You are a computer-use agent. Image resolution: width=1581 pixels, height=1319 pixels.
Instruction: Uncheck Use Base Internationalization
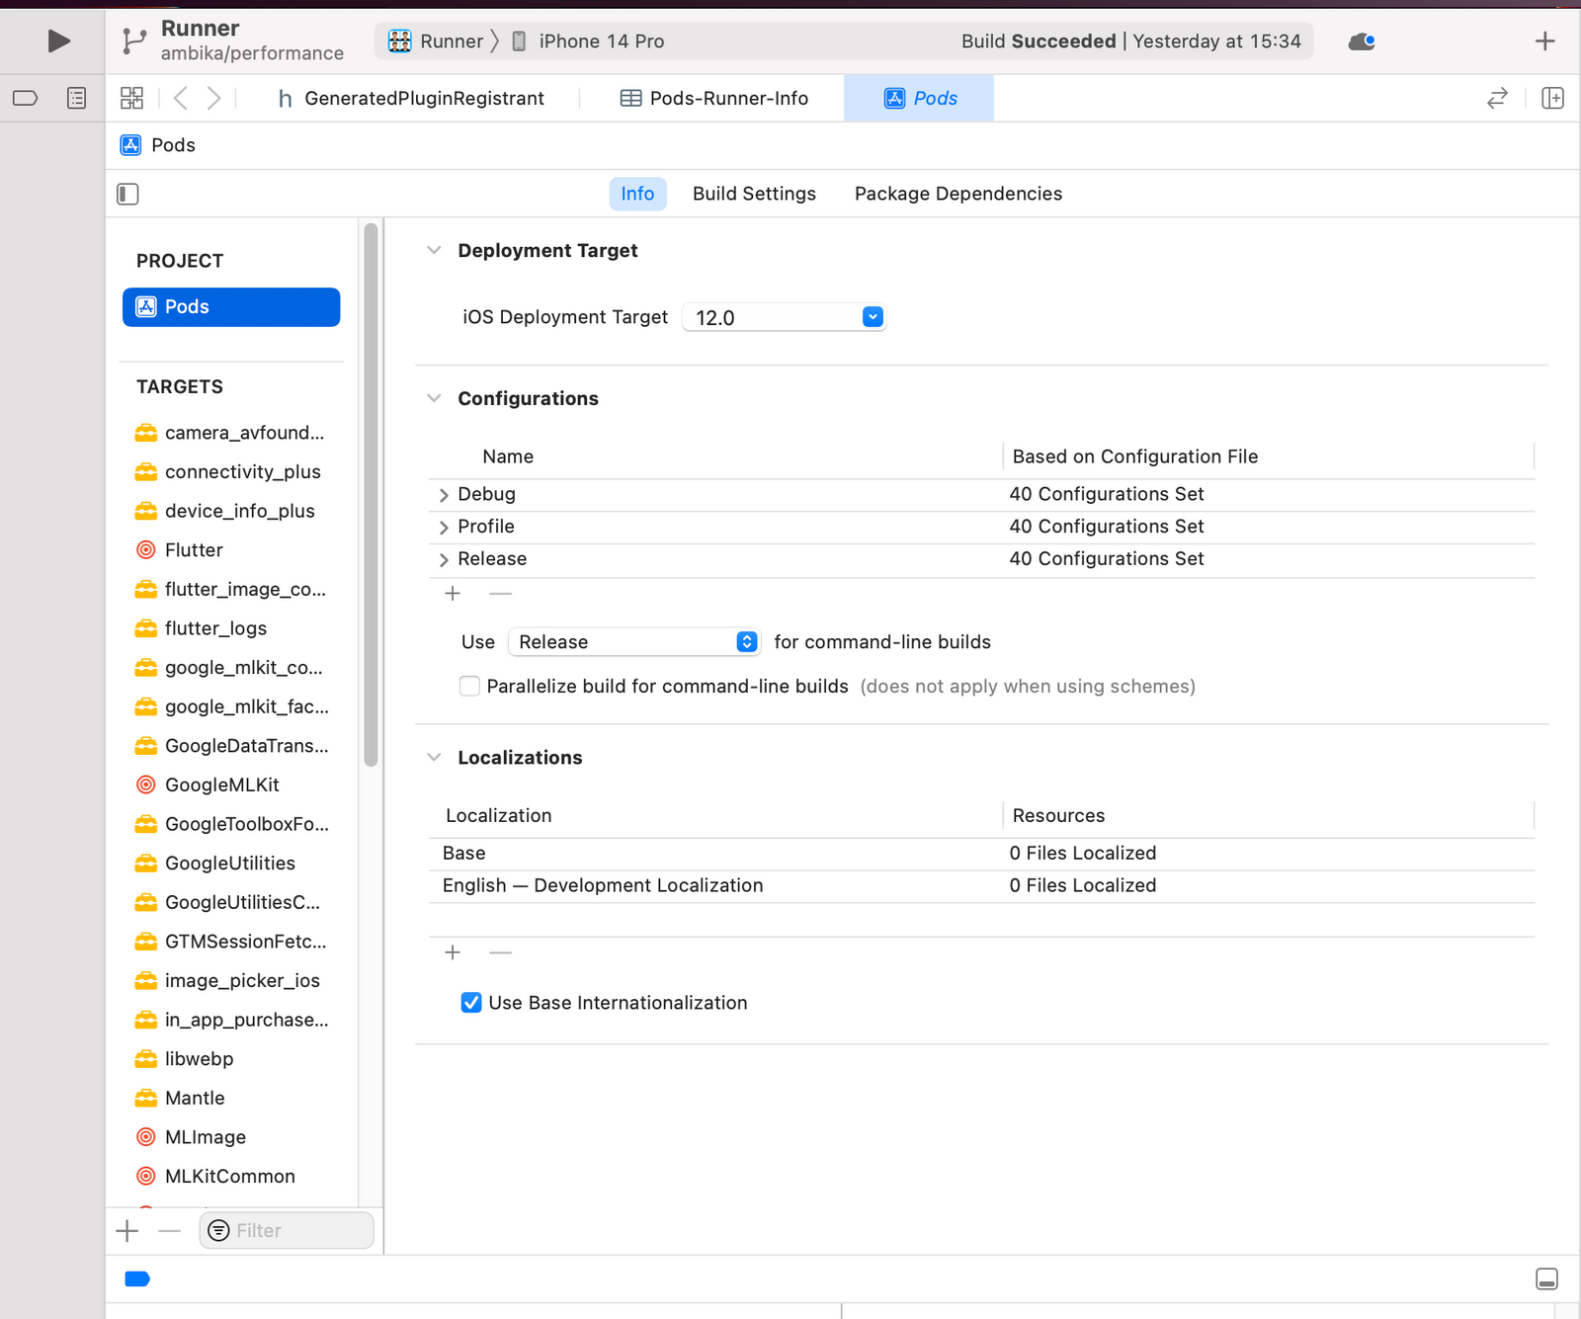470,1002
